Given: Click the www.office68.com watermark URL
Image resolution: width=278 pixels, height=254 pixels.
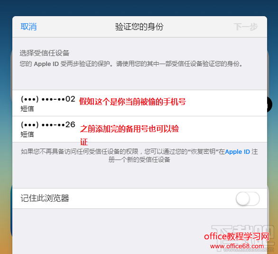Looking at the screenshot, I should [237, 246].
